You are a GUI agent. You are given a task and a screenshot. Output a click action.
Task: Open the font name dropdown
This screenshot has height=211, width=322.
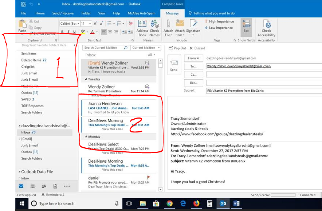(x=78, y=24)
